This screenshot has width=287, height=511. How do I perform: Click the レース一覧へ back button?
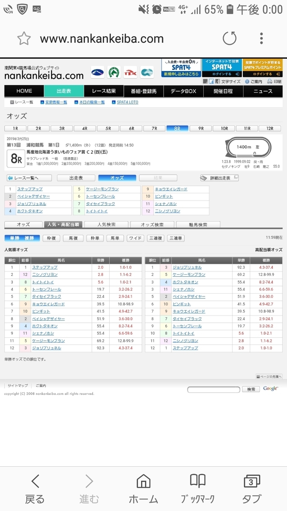[29, 178]
